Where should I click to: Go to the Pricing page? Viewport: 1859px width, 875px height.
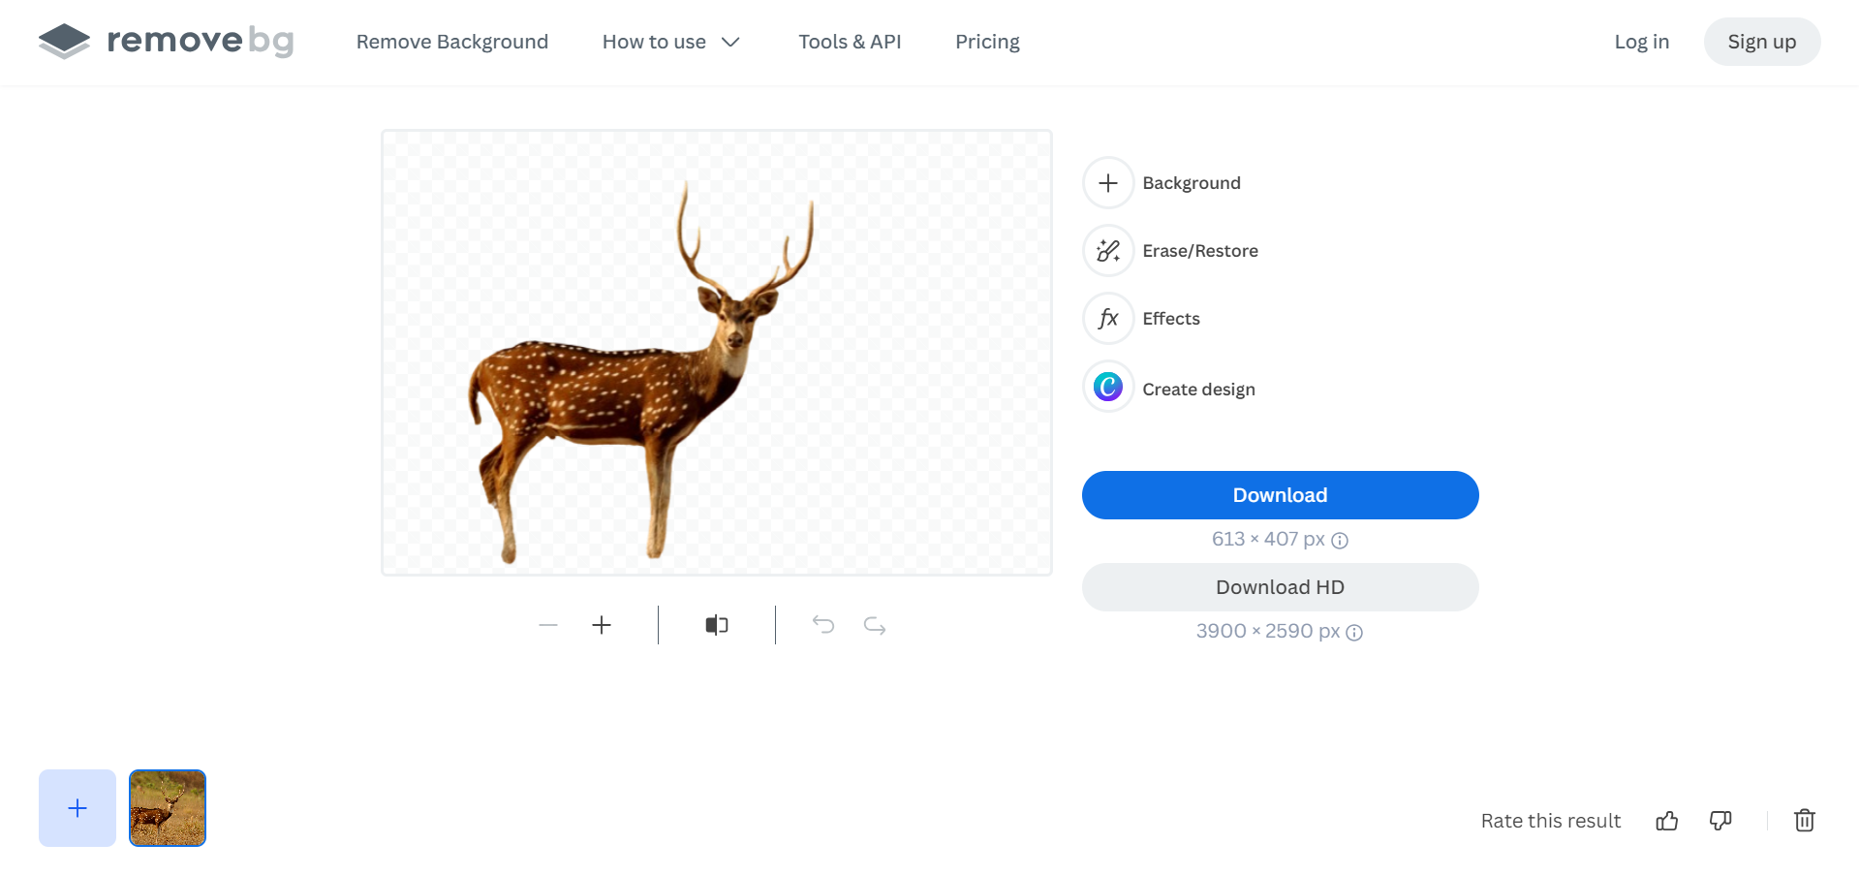tap(987, 42)
